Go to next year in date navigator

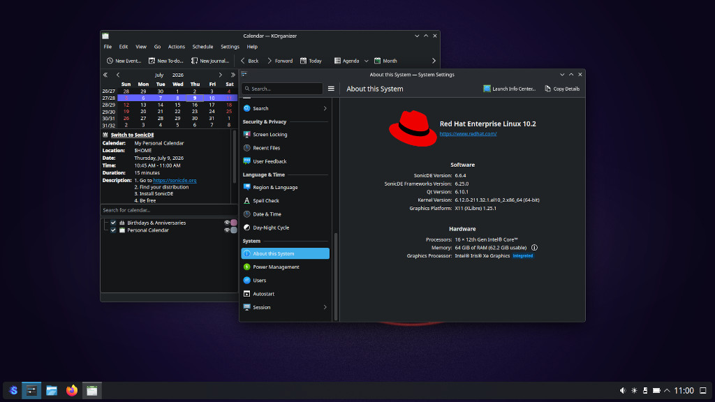(233, 75)
